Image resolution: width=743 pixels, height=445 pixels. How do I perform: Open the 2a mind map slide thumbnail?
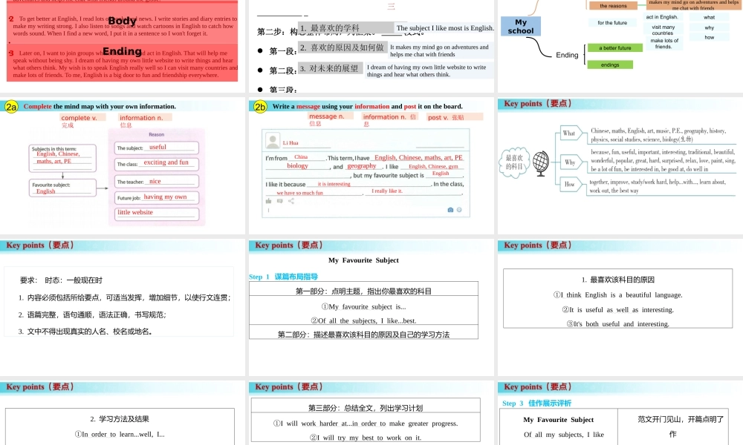point(123,165)
